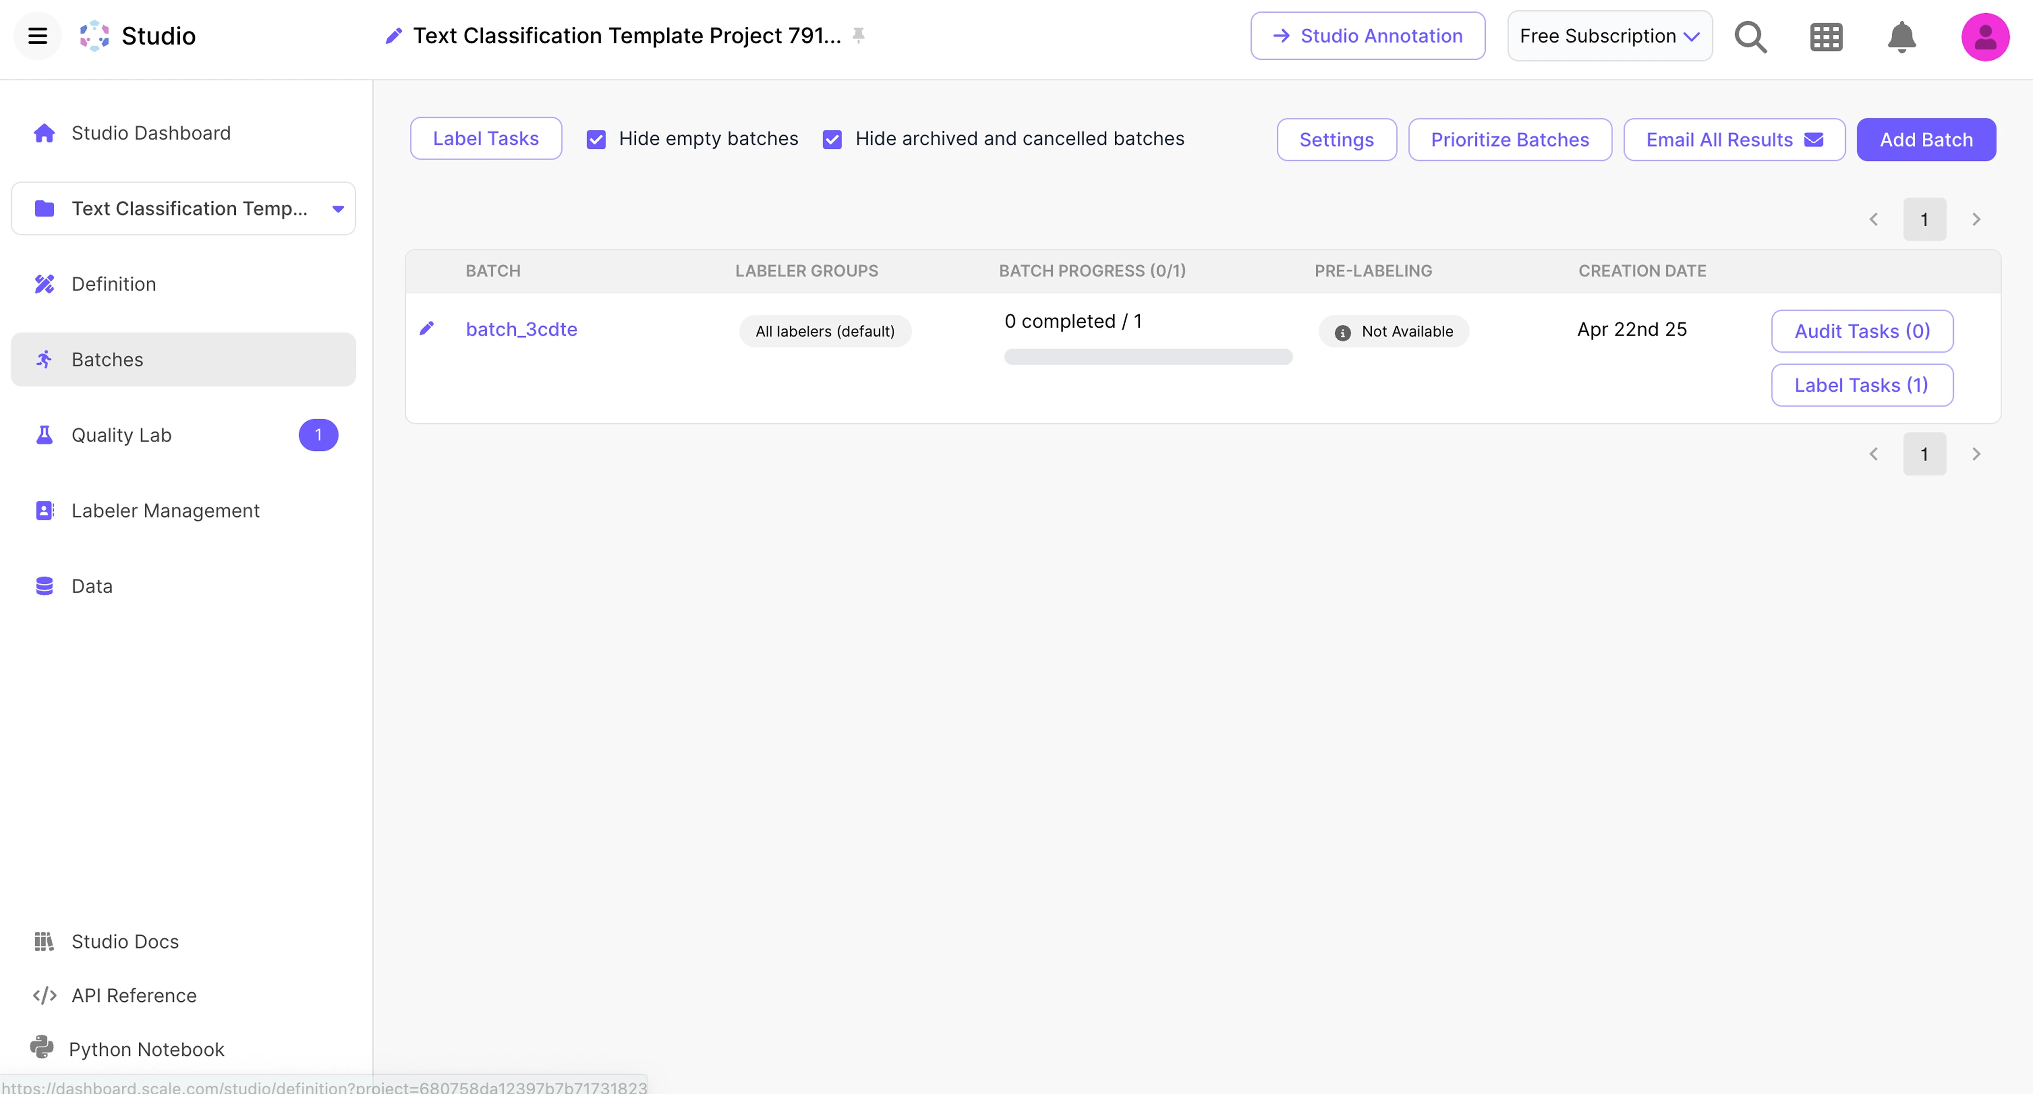2033x1094 pixels.
Task: Go to next page using top chevron
Action: (1976, 219)
